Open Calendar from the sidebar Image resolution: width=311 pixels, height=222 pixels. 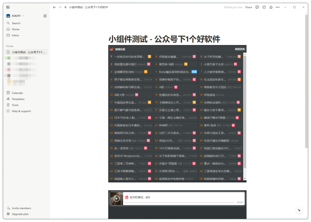pyautogui.click(x=26, y=93)
